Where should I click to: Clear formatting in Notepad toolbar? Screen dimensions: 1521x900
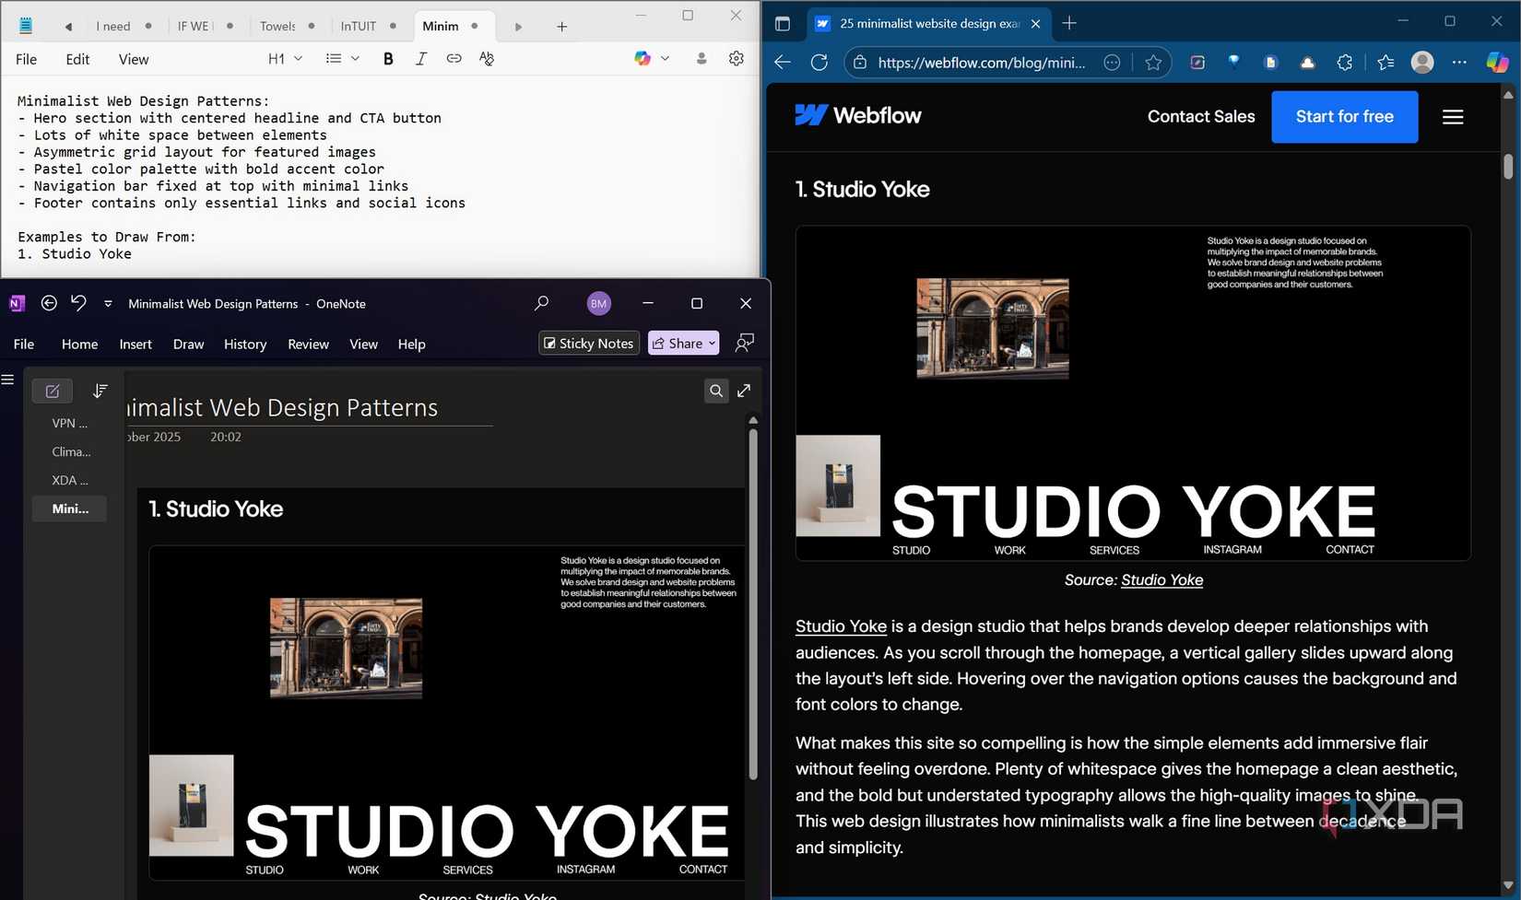click(487, 59)
